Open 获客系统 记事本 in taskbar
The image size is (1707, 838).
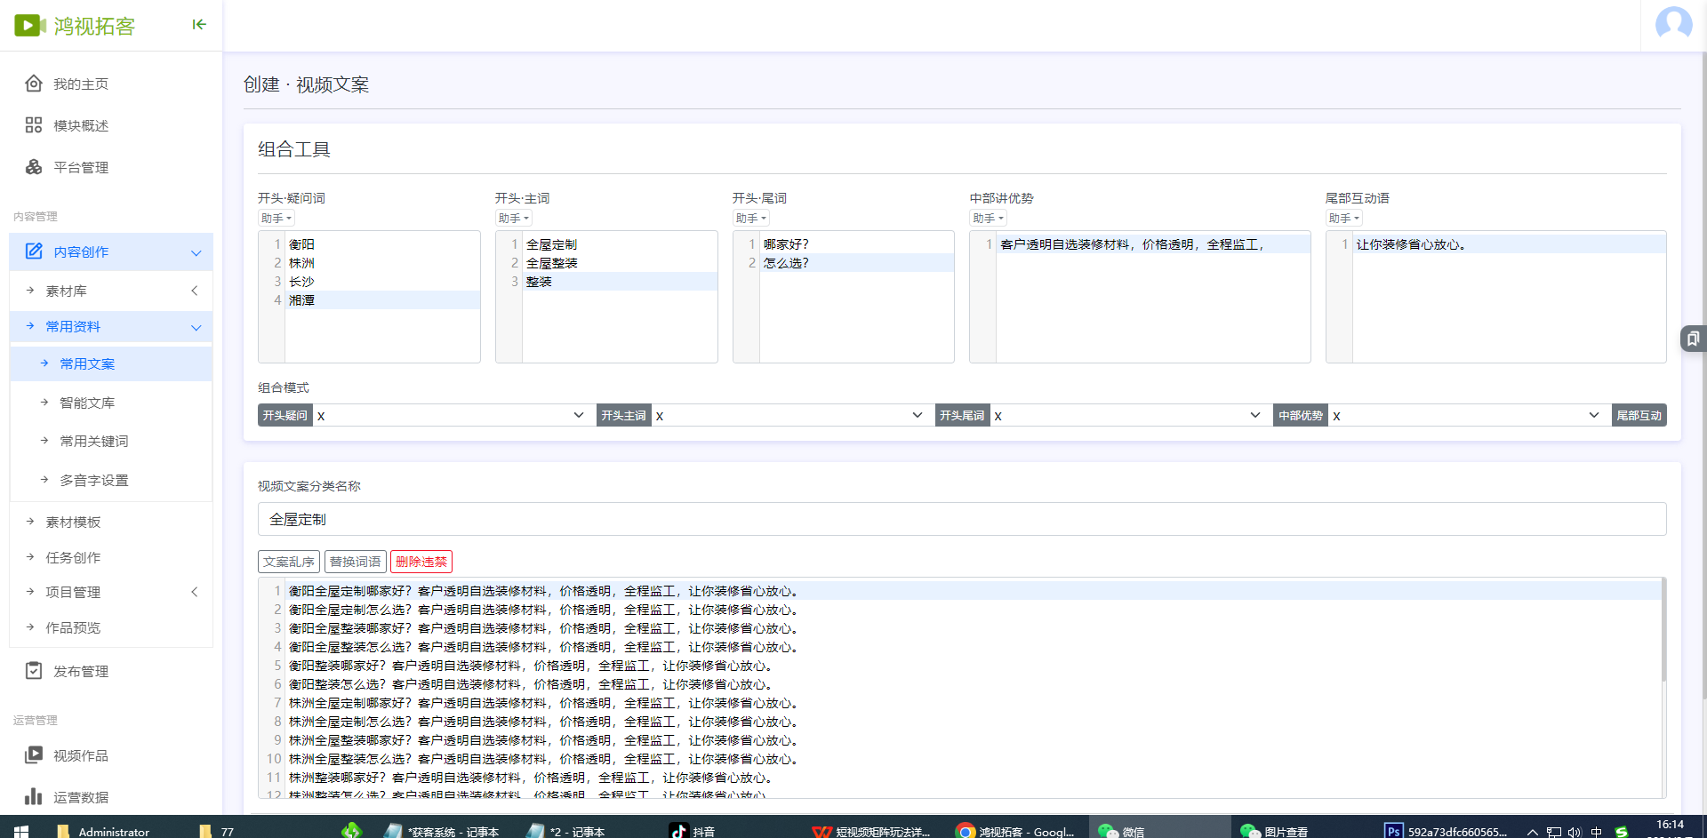coord(443,831)
